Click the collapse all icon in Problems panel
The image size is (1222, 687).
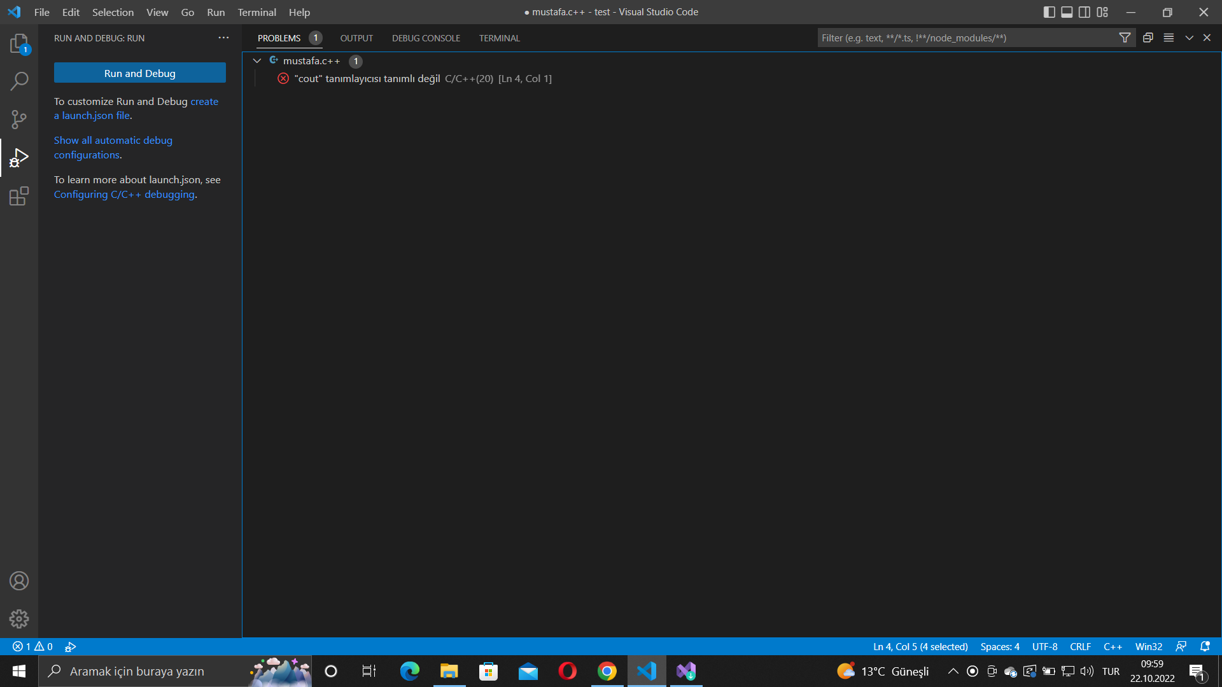coord(1148,38)
